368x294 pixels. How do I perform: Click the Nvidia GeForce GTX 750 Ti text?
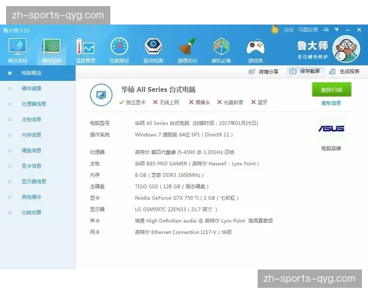coord(186,198)
